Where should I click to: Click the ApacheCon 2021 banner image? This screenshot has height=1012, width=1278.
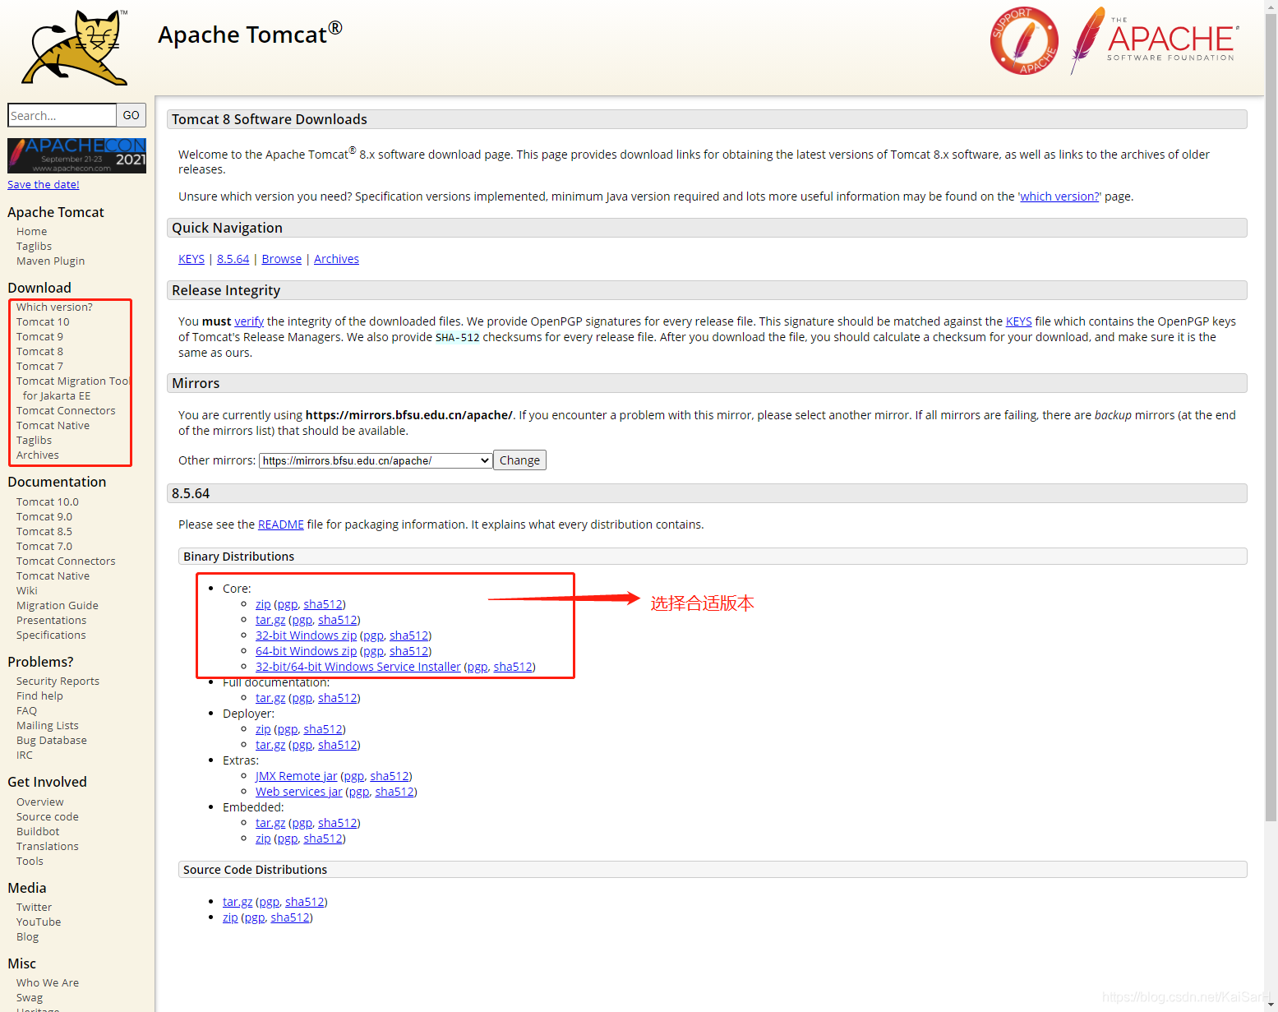pyautogui.click(x=76, y=155)
